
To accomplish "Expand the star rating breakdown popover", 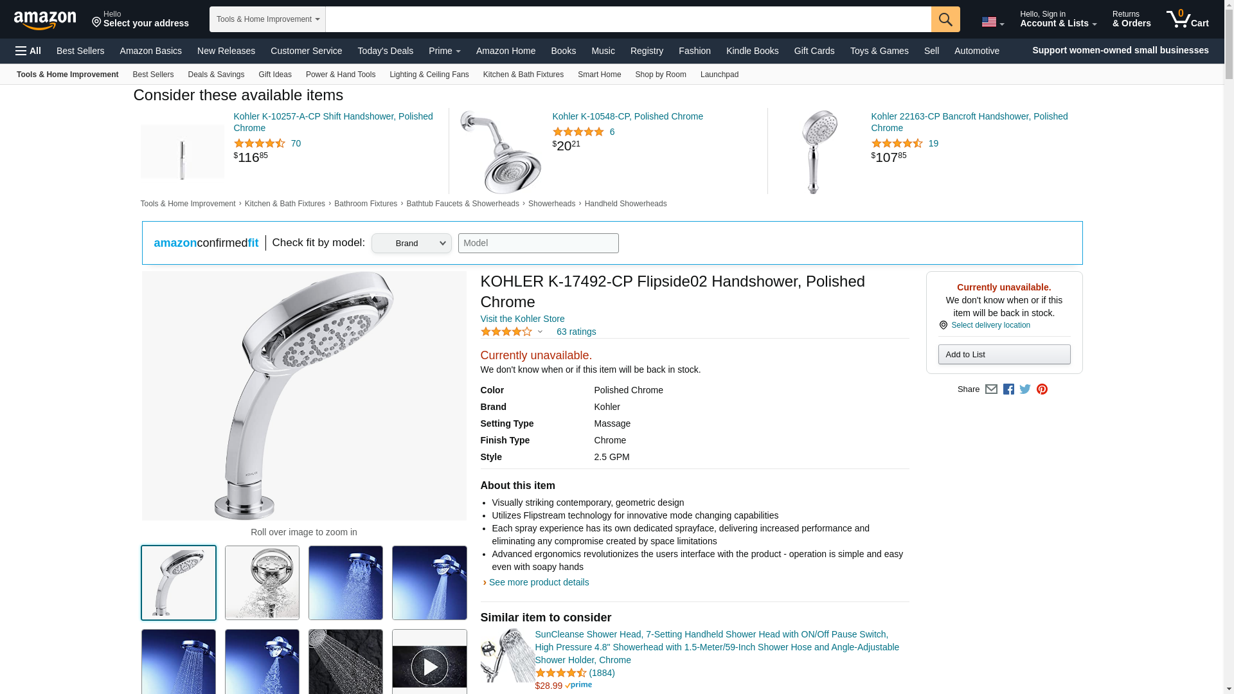I will [x=540, y=332].
